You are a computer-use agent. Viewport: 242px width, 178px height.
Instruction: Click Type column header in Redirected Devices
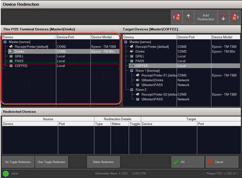click(102, 124)
